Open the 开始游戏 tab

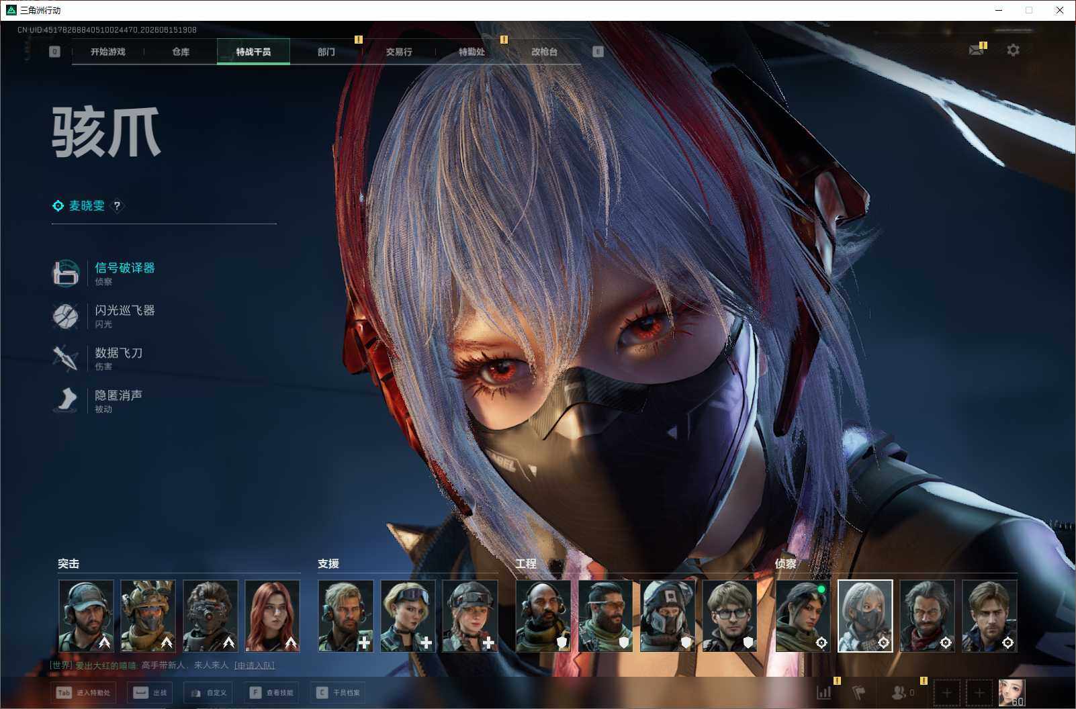coord(108,52)
